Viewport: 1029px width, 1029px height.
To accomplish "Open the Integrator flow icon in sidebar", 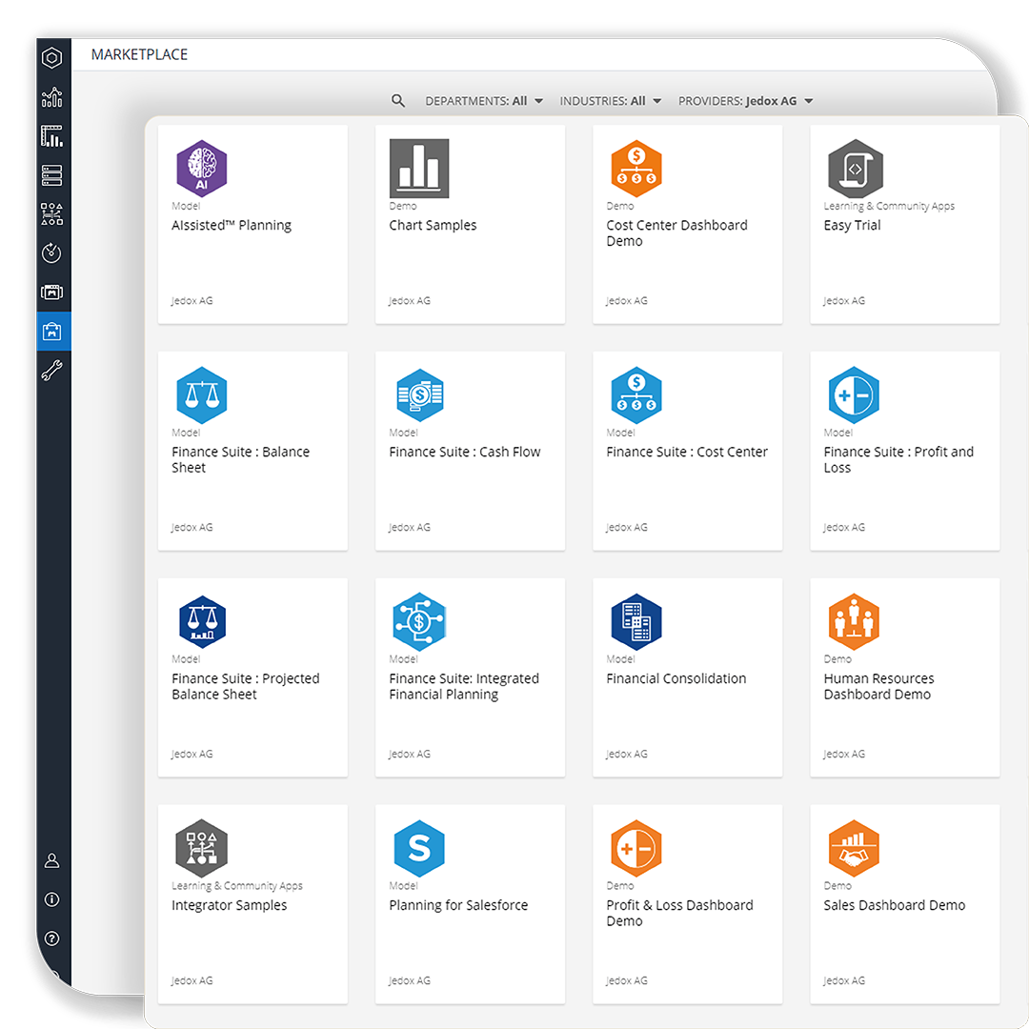I will [x=51, y=213].
